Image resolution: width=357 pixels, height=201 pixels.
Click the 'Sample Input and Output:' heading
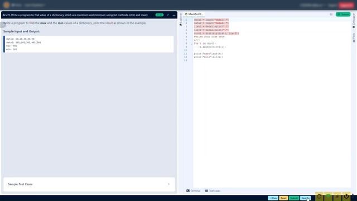tap(21, 31)
